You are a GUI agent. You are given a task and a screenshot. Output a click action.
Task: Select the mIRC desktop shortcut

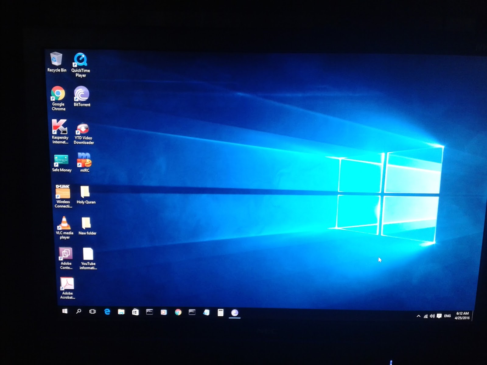pyautogui.click(x=84, y=162)
